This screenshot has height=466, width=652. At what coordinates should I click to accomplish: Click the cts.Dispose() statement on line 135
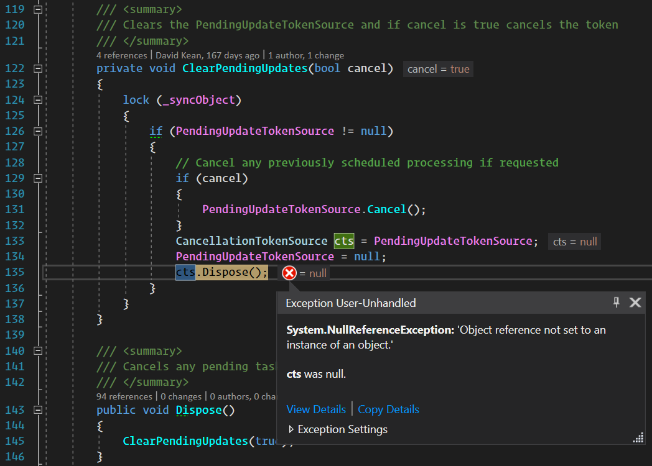[x=221, y=273]
